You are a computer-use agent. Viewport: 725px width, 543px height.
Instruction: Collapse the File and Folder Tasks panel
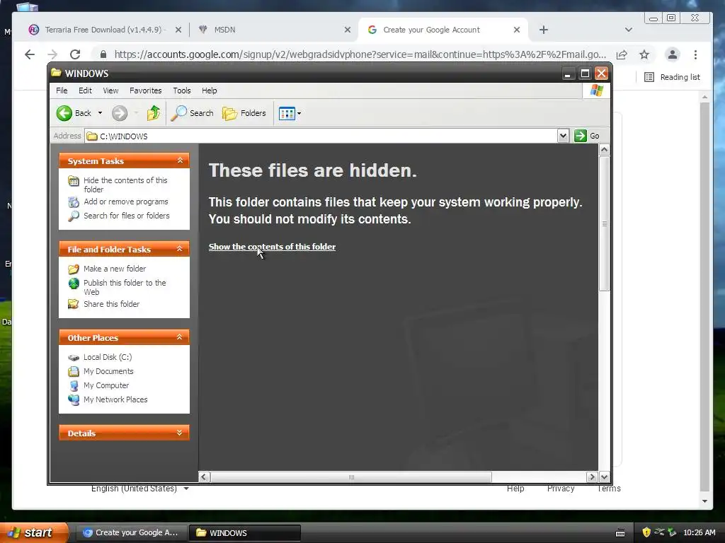pos(180,249)
